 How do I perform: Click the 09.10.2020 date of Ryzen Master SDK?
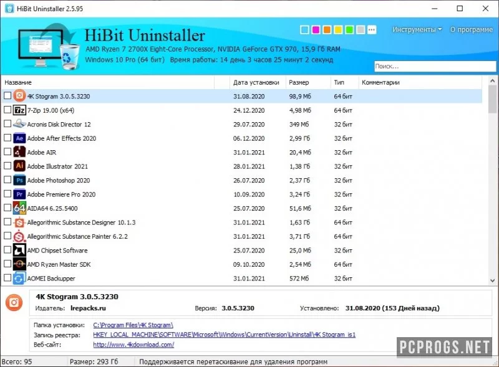(x=249, y=264)
